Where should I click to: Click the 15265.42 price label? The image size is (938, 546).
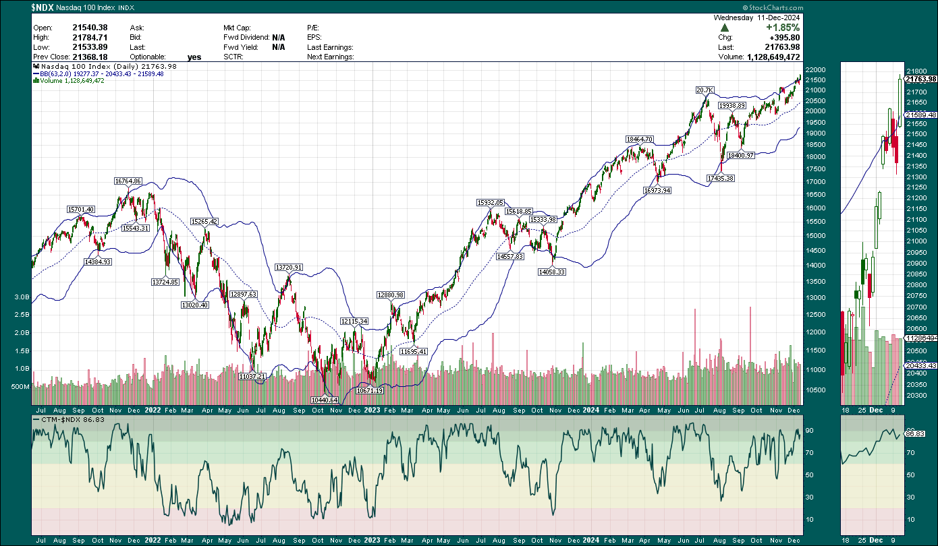tap(204, 221)
